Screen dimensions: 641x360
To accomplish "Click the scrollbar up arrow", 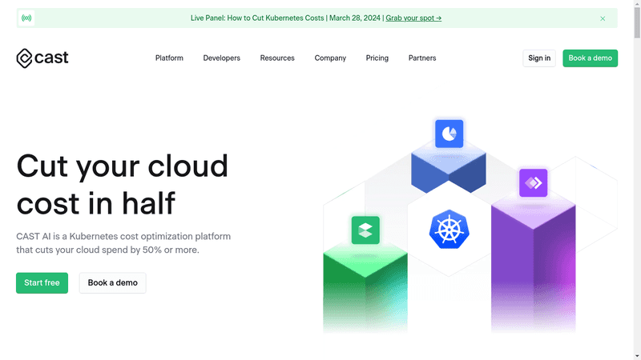I will pos(636,4).
